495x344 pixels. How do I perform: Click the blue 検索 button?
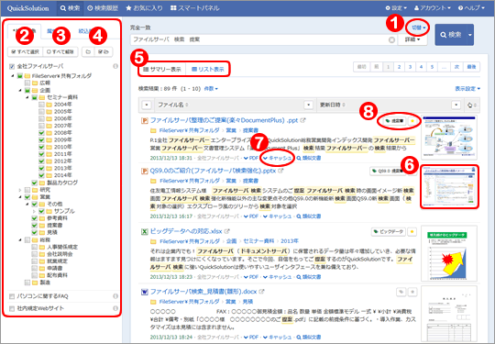point(451,35)
